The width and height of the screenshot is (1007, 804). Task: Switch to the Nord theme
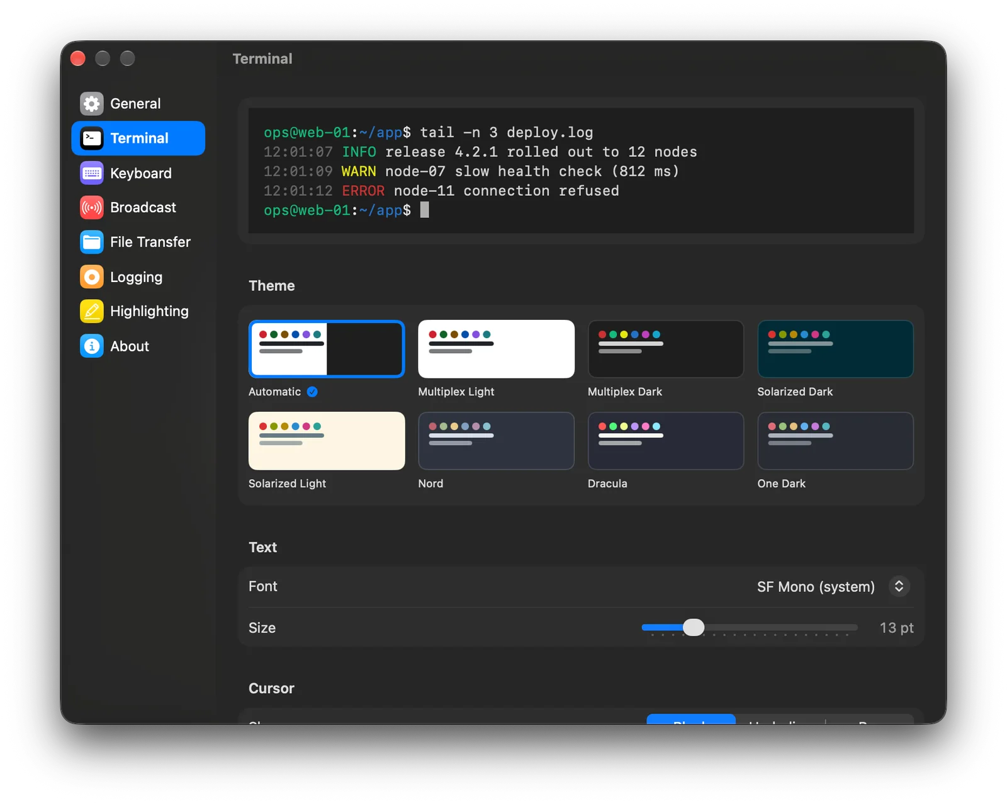point(496,441)
